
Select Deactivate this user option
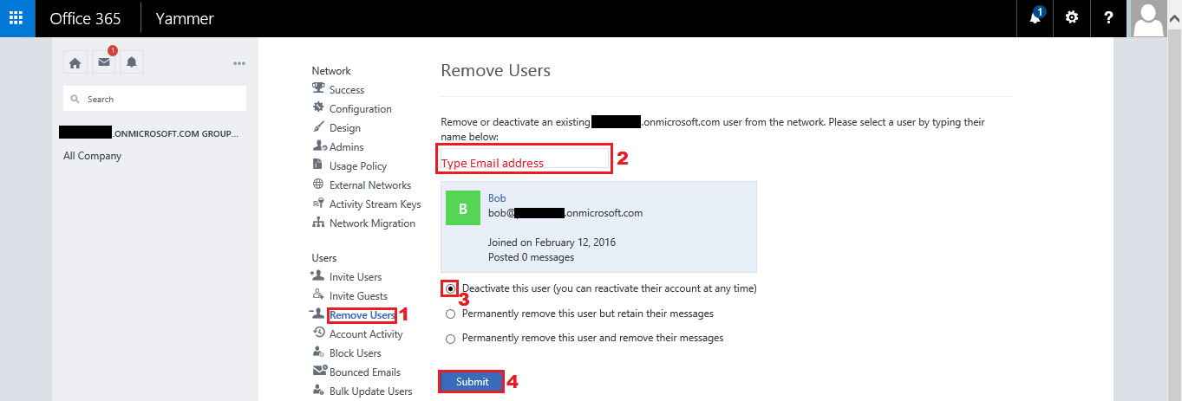(x=450, y=288)
